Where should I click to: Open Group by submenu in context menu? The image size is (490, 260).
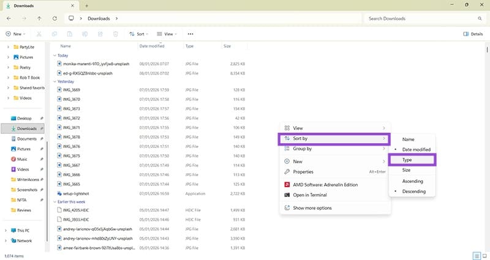pos(335,149)
